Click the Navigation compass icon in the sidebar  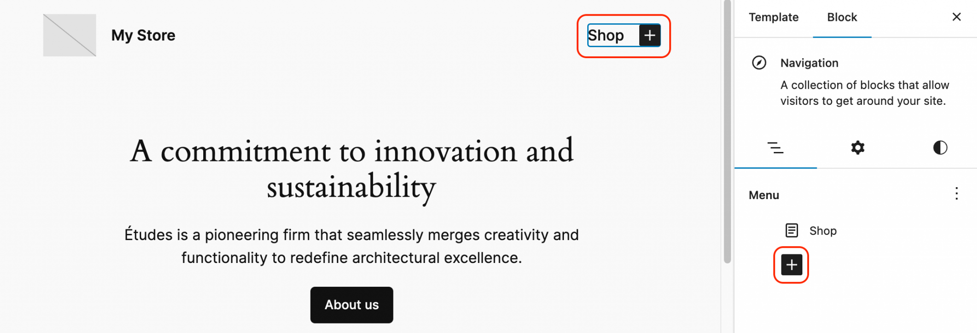pyautogui.click(x=759, y=62)
